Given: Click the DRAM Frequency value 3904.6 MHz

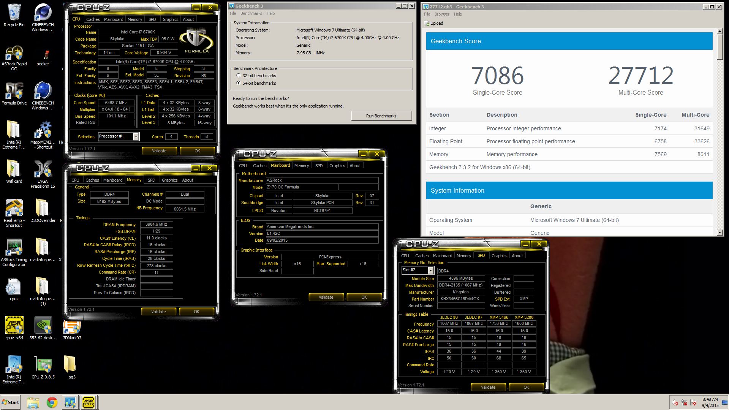Looking at the screenshot, I should coord(157,224).
